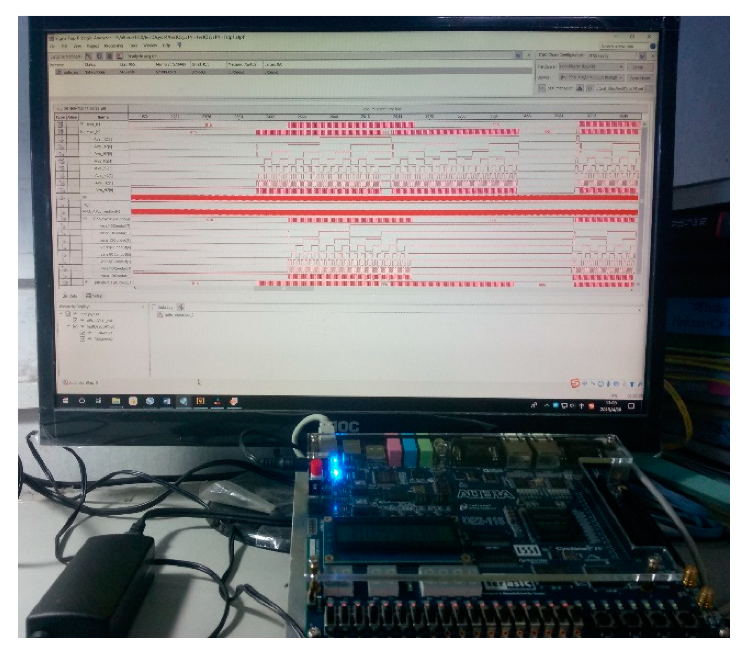Click the Stop Analysis icon in Instance Manager
The image size is (745, 655).
pos(109,56)
